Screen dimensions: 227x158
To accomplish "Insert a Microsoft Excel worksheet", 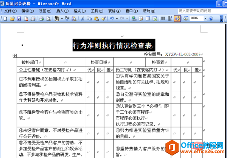I will click(x=155, y=19).
